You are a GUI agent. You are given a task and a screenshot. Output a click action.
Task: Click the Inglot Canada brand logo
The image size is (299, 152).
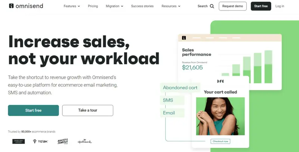[18, 141]
